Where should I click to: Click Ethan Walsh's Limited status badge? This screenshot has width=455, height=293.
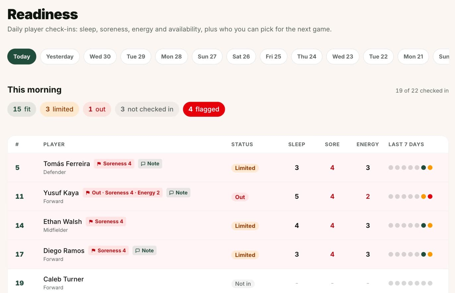click(245, 226)
